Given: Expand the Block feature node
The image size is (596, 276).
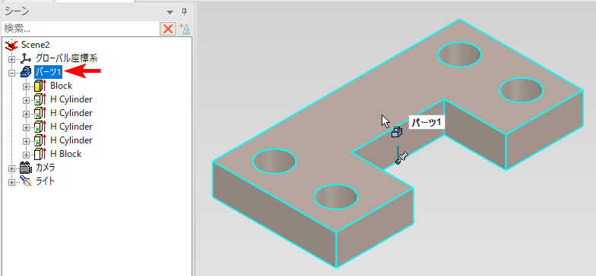Looking at the screenshot, I should click(x=26, y=86).
